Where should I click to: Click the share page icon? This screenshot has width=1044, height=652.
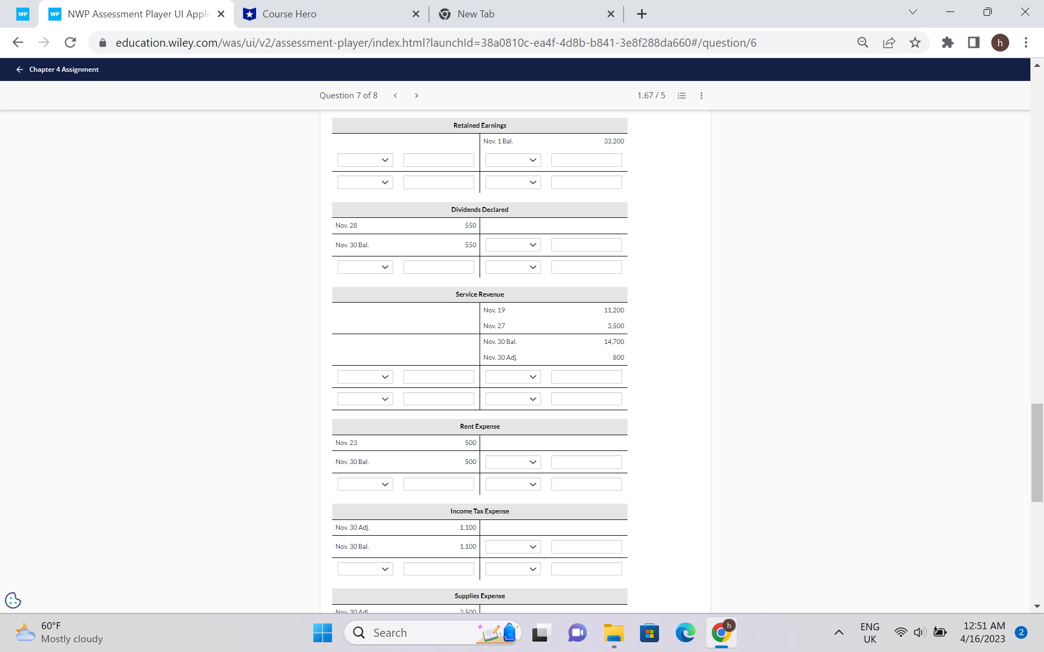point(889,42)
